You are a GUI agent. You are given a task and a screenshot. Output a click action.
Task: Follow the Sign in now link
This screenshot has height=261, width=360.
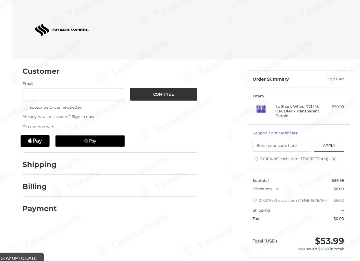pos(83,116)
